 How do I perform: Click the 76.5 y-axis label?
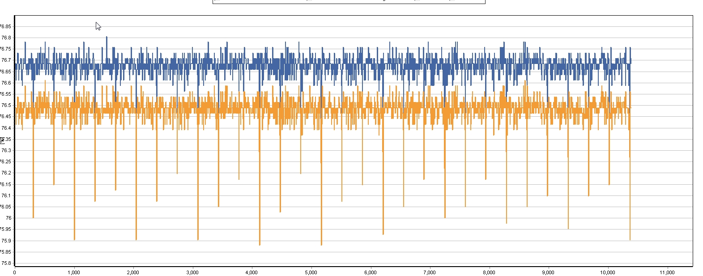[6, 106]
